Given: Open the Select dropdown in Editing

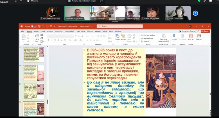Looking at the screenshot, I should point(145,42).
